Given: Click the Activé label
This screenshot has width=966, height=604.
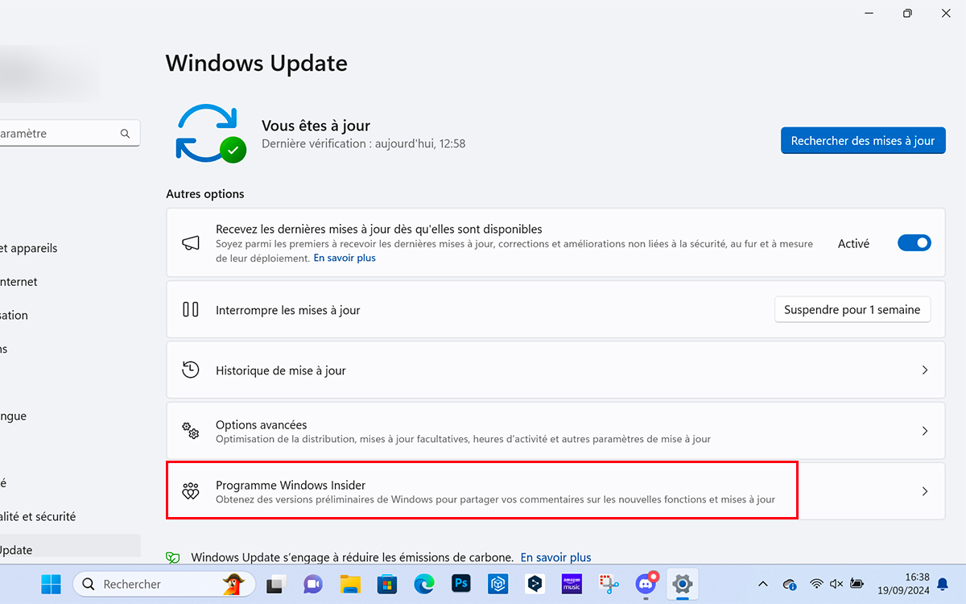Looking at the screenshot, I should coord(853,243).
